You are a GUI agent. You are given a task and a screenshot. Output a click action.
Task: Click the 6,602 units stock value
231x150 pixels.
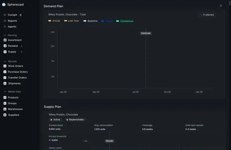(x=55, y=129)
